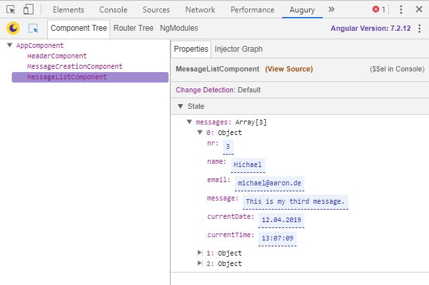Click the red error count indicator
Image resolution: width=429 pixels, height=285 pixels.
point(379,10)
